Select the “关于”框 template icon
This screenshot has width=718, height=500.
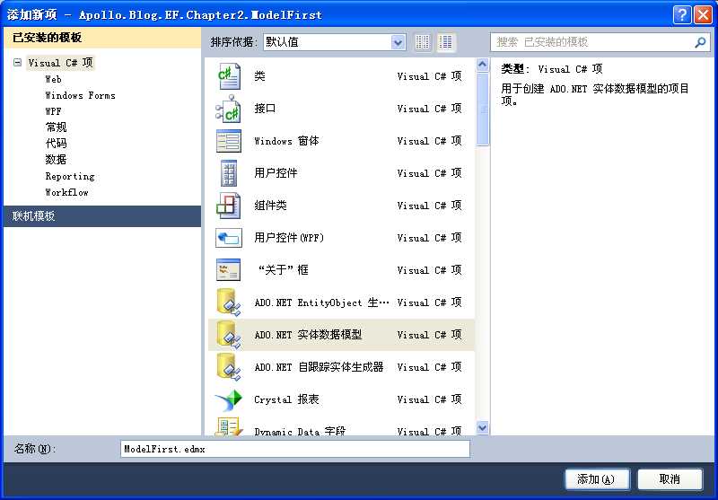point(229,270)
